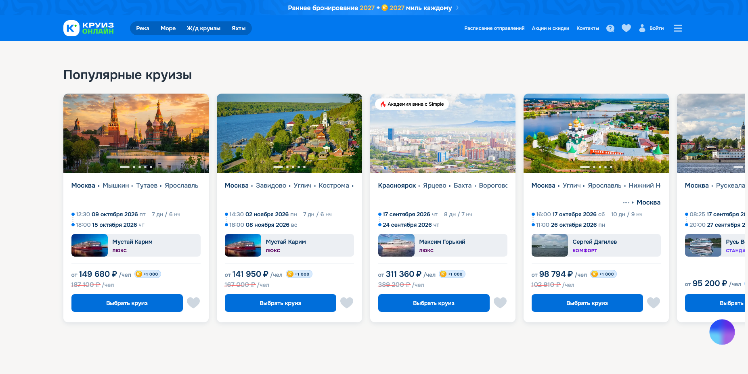Click the Тутаев stop in the route

(x=147, y=186)
